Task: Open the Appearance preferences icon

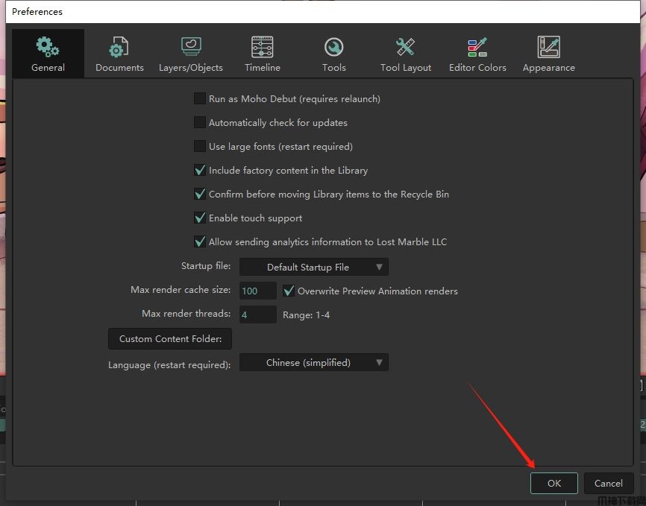Action: [x=548, y=48]
